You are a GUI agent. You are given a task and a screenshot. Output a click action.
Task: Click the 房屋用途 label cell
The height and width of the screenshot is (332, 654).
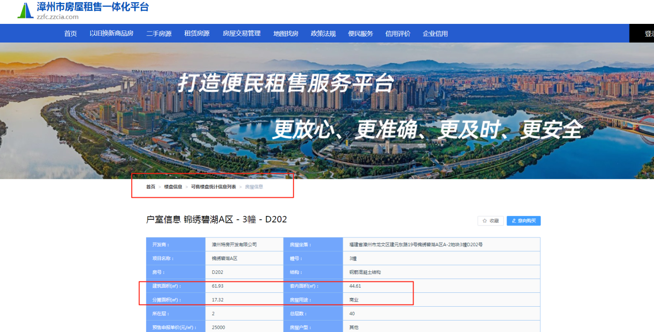click(313, 300)
